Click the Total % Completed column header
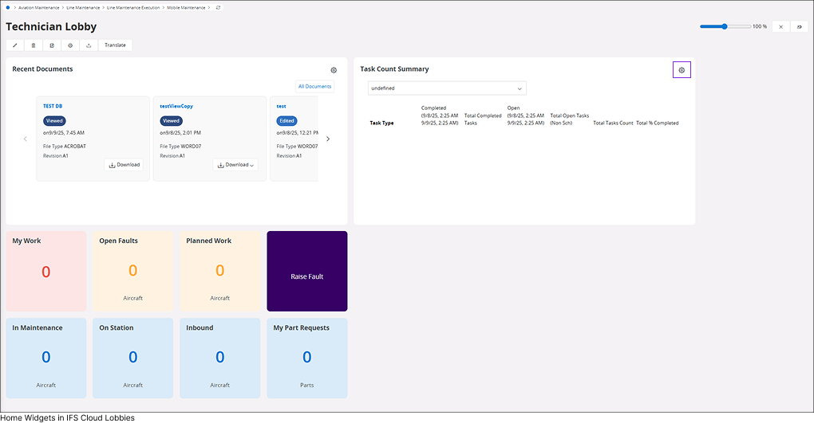Image resolution: width=814 pixels, height=423 pixels. click(x=658, y=123)
